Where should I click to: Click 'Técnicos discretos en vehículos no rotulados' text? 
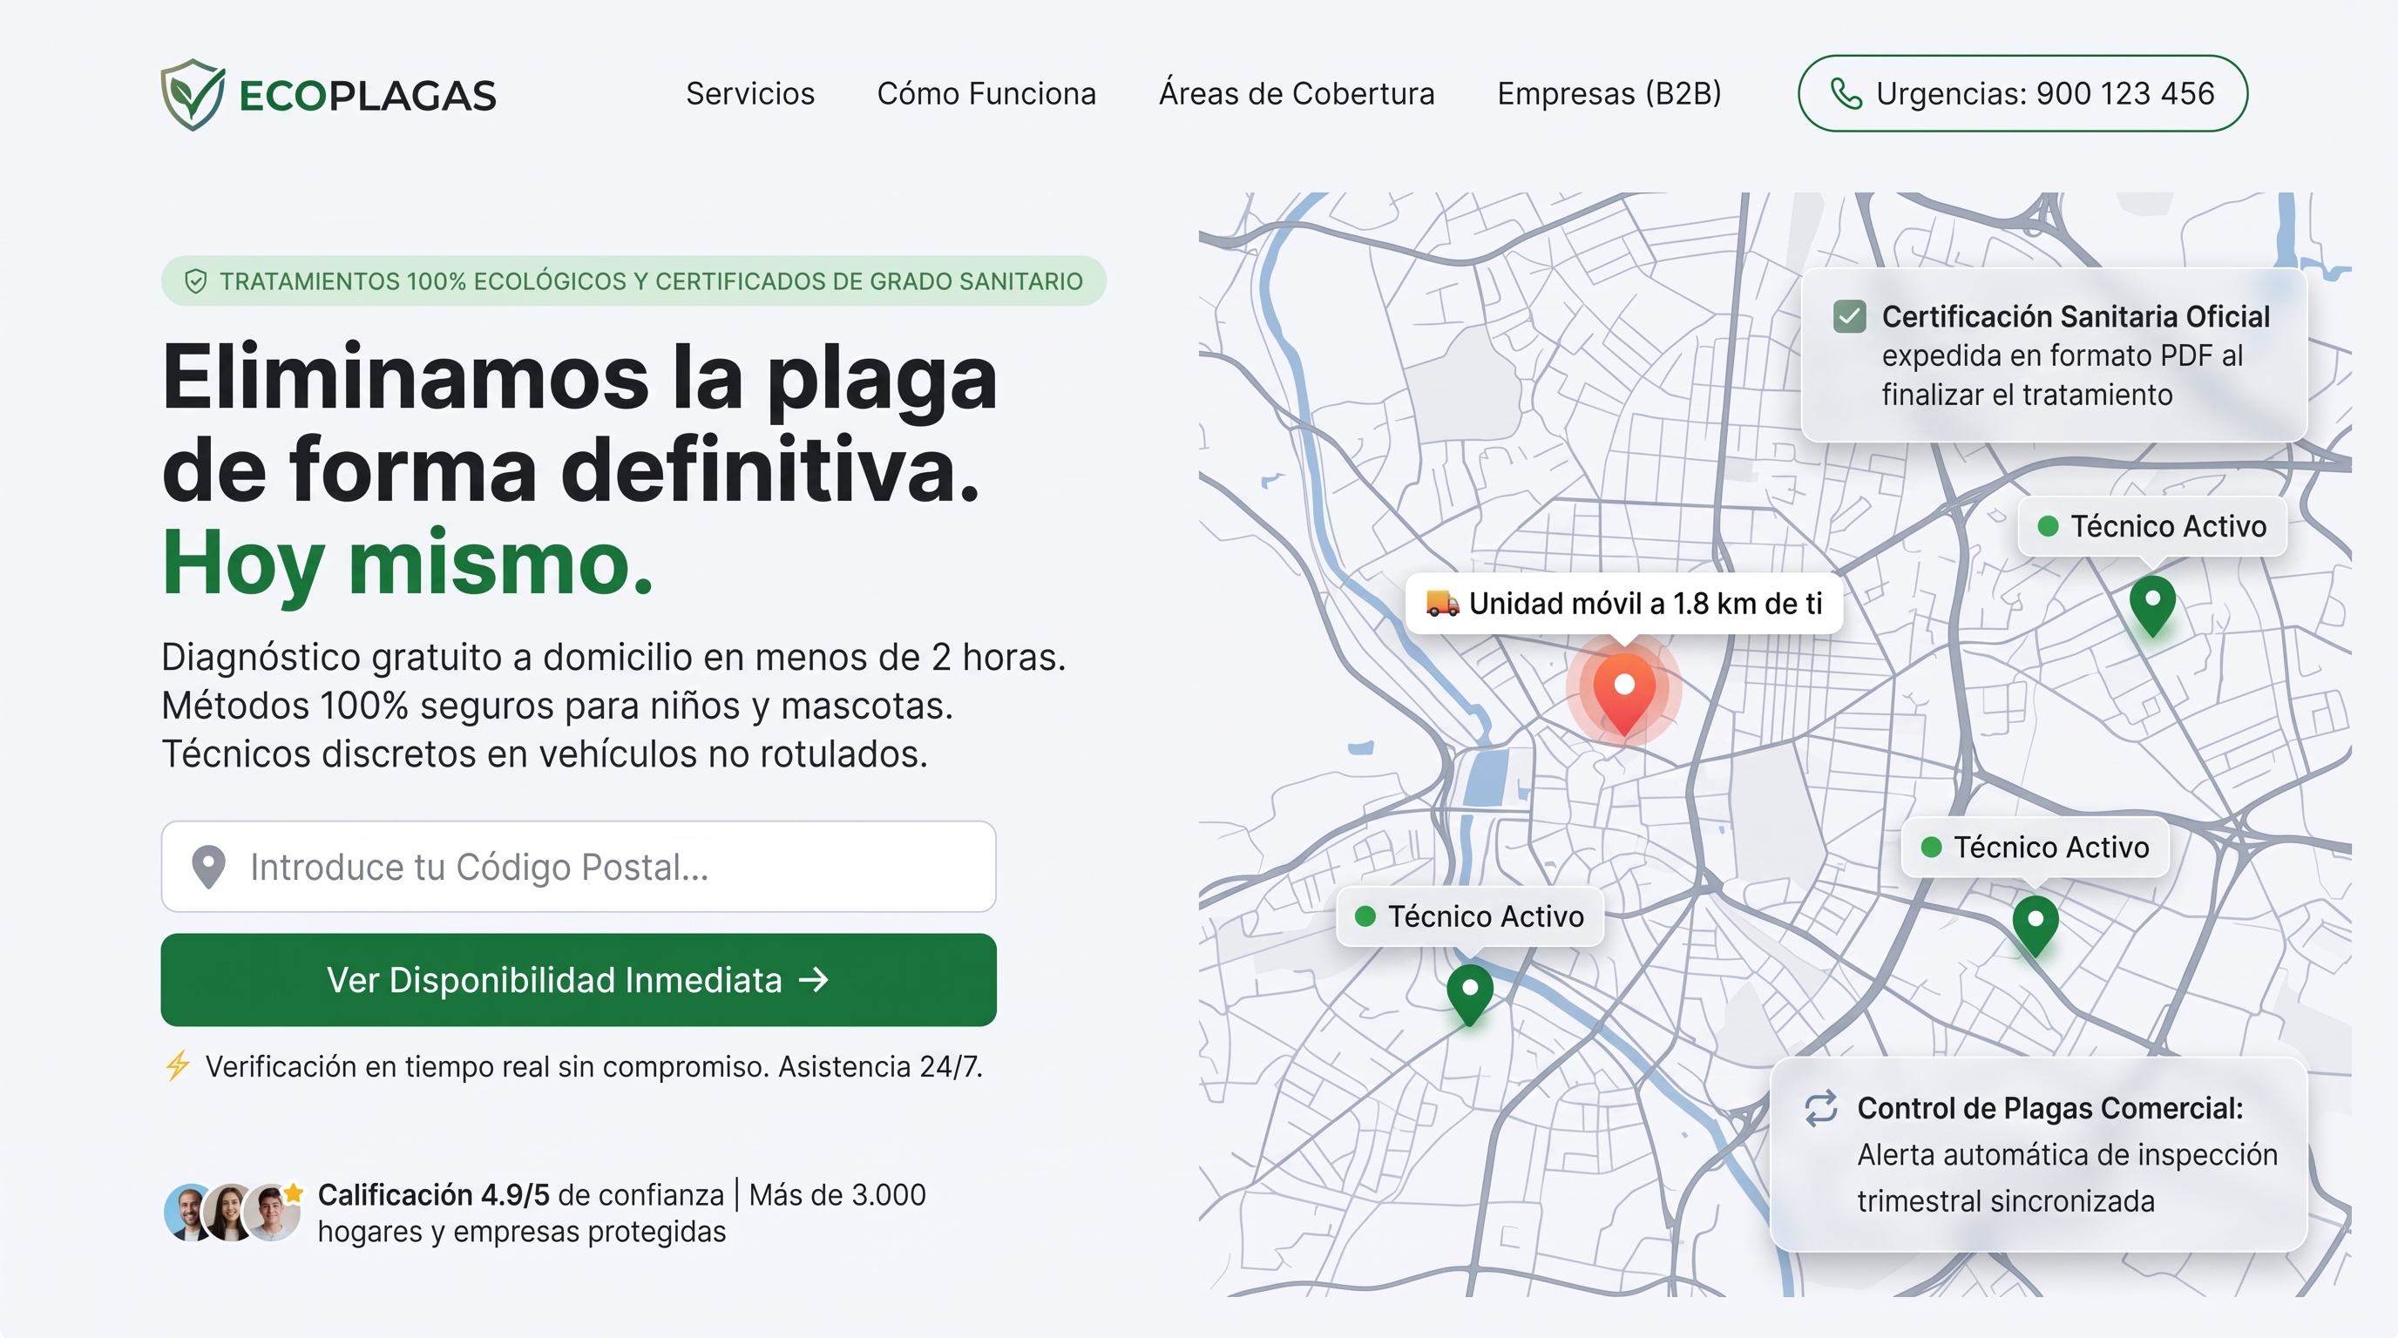coord(545,753)
